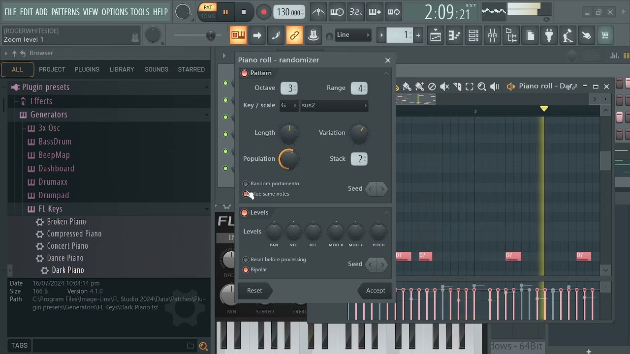Switch to PAT pattern mode
The width and height of the screenshot is (630, 354).
point(208,7)
